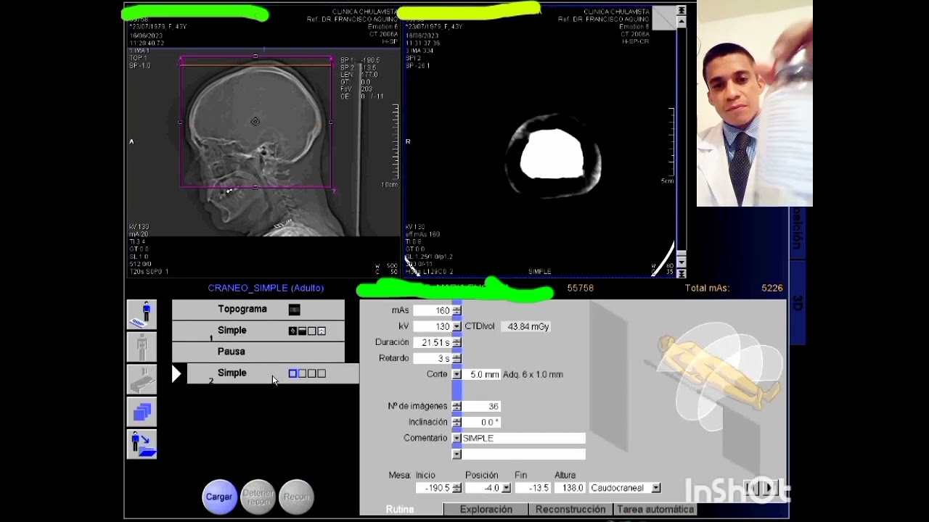Click the empty second comment field
This screenshot has width=929, height=522.
pyautogui.click(x=523, y=454)
